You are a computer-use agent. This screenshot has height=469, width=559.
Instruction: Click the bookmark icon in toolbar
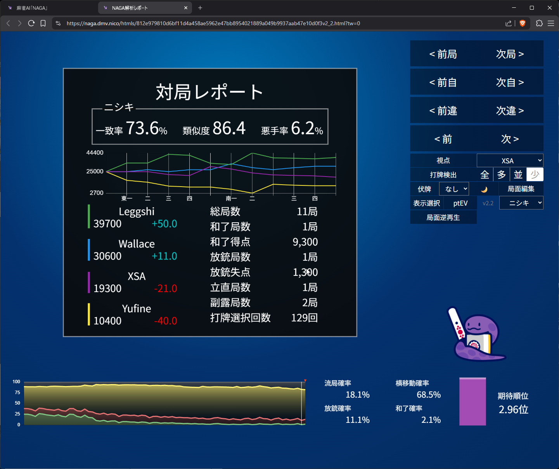coord(43,23)
